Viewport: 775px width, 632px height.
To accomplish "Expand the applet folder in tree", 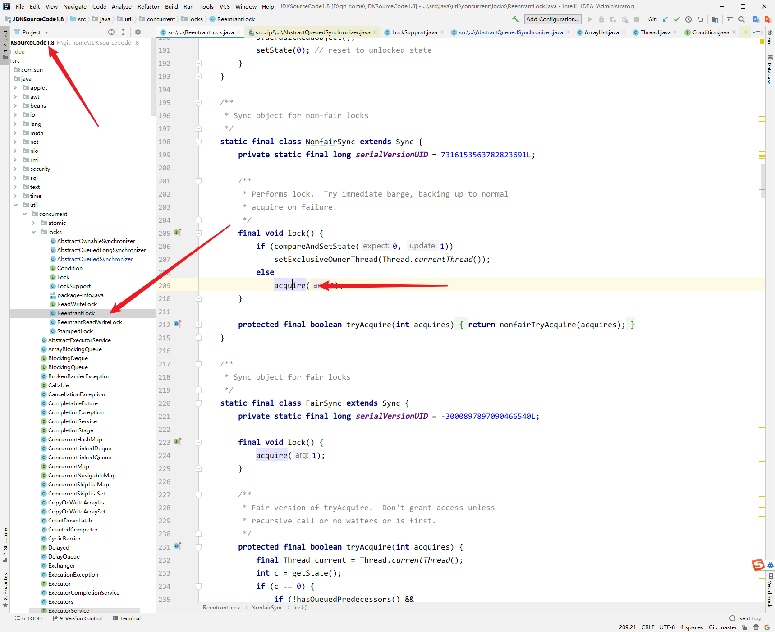I will coord(15,88).
